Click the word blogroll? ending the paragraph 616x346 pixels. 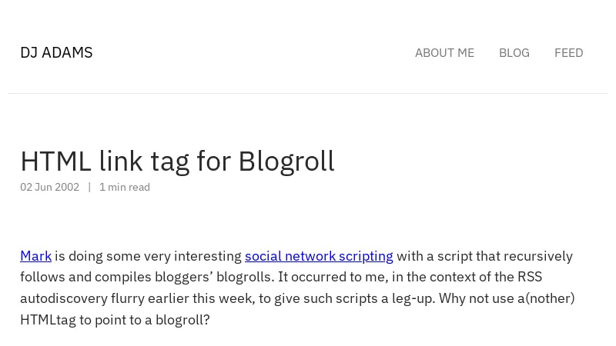click(180, 320)
